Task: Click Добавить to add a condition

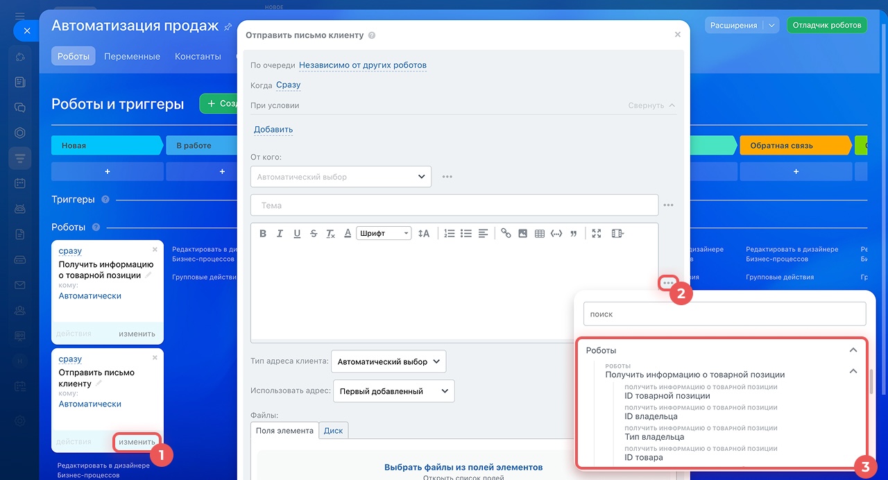Action: coord(273,129)
